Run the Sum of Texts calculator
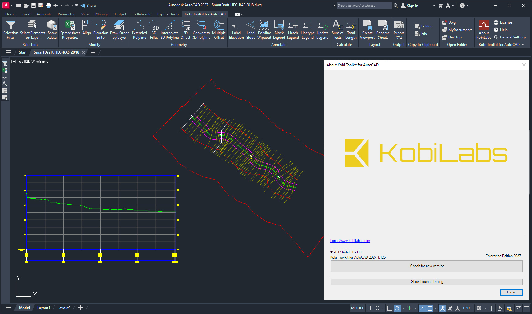Screen dimensions: 532x314 pos(338,30)
